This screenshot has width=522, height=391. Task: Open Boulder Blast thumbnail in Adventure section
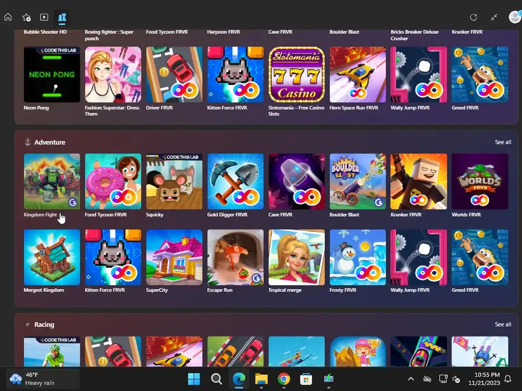[358, 182]
